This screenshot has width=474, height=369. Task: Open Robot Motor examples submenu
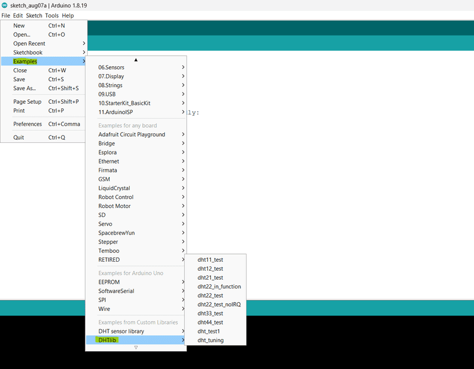136,206
